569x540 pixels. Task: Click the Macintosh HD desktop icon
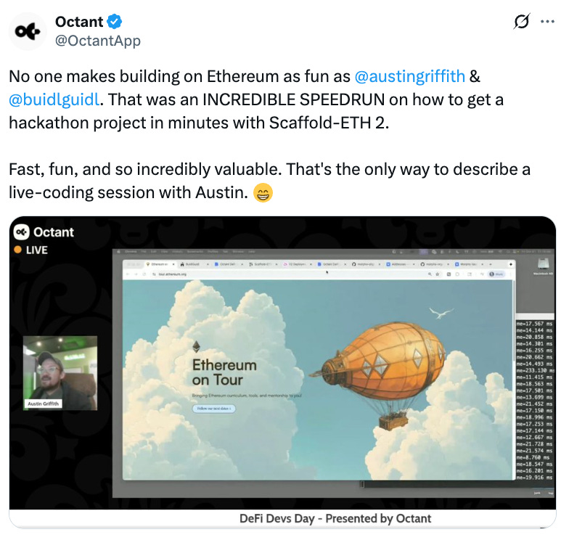coord(543,266)
